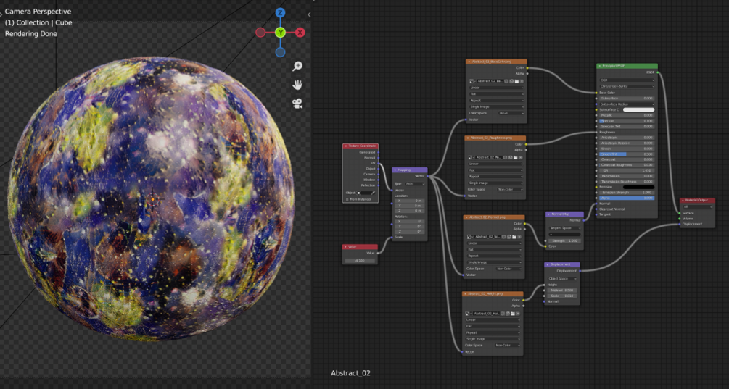The image size is (729, 389).
Task: Collapse the Value node
Action: pyautogui.click(x=345, y=247)
